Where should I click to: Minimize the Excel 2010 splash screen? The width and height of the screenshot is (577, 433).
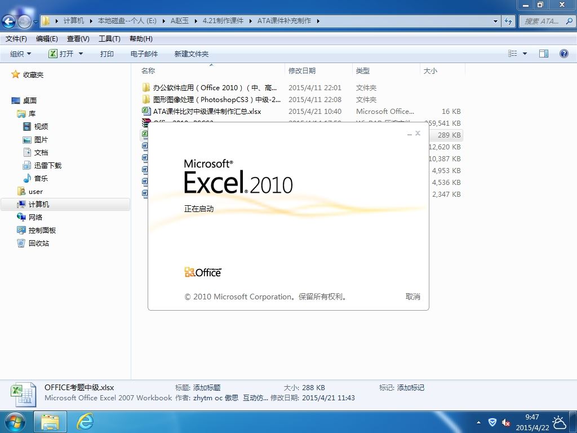pyautogui.click(x=410, y=134)
